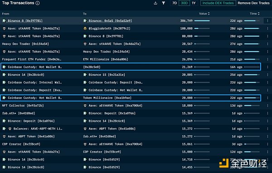272x173 pixels.
Task: Click Aave icon beside @luggisdoteth sender
Action: [4, 28]
